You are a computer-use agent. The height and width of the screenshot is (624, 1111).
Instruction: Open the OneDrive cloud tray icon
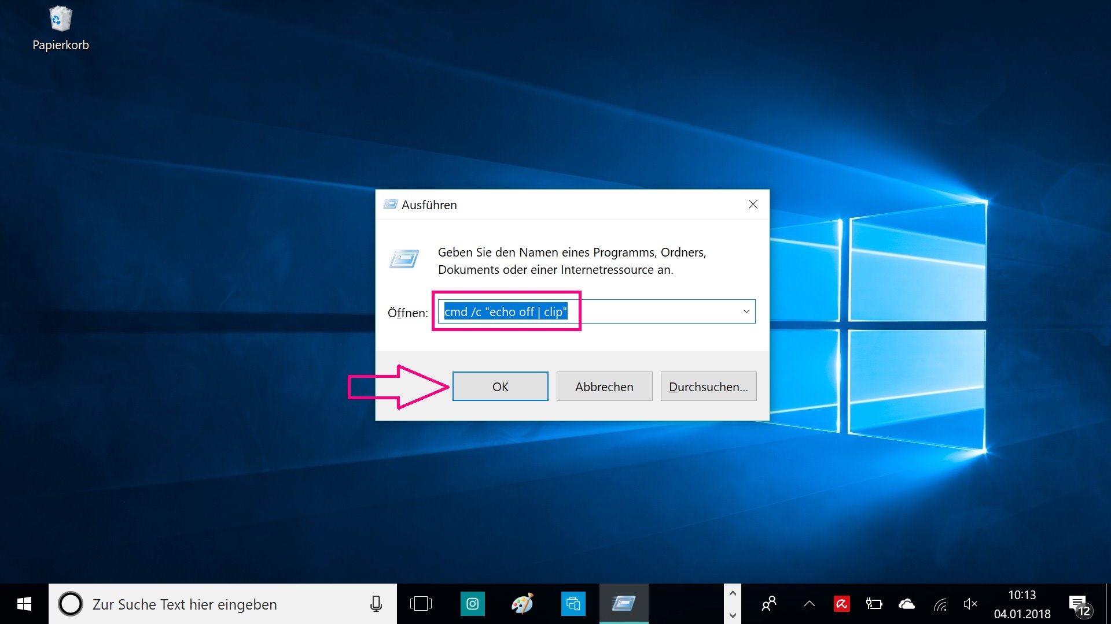pyautogui.click(x=907, y=604)
